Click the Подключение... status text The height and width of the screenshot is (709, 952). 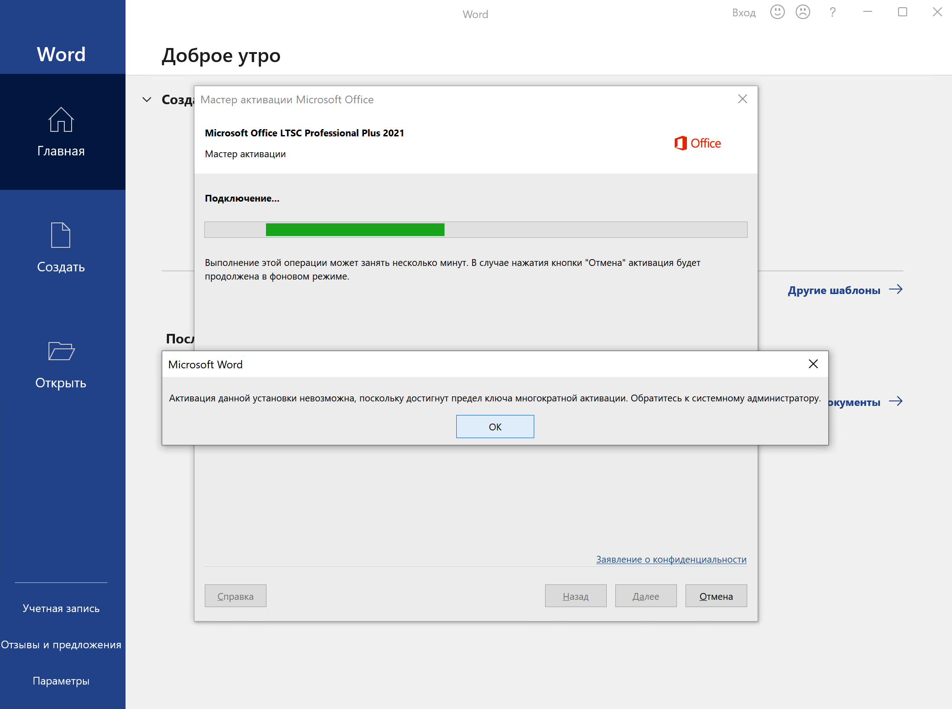click(242, 198)
